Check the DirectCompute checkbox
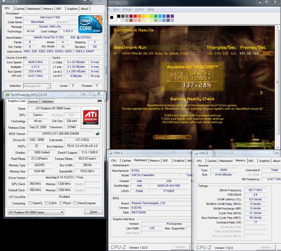 pos(75,203)
